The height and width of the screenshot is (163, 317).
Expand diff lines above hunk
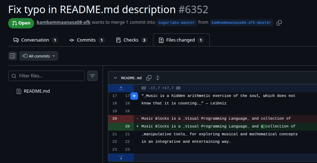click(121, 88)
